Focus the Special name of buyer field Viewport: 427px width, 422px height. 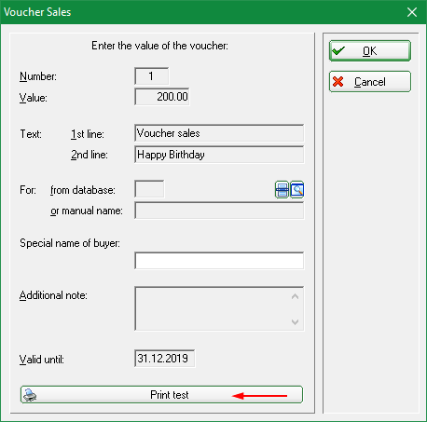219,261
